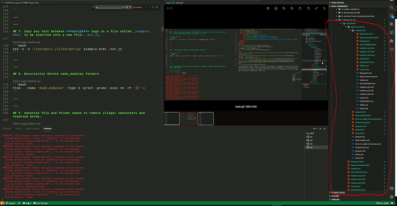Image resolution: width=397 pixels, height=206 pixels.
Task: Open the grid view icon in image viewer
Action: pos(268,8)
